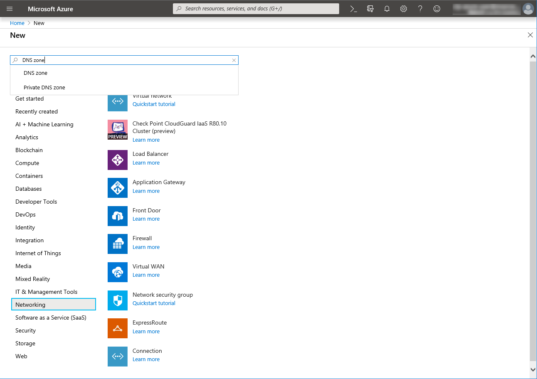Open Cloud Shell from the top bar
Viewport: 537px width, 379px height.
click(x=353, y=9)
